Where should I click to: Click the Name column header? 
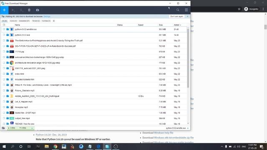tap(18, 25)
